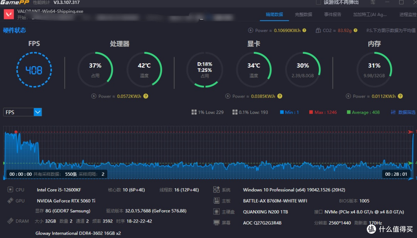Click the 1% Low grid icon
Viewport: 417px width, 238px height.
(194, 112)
